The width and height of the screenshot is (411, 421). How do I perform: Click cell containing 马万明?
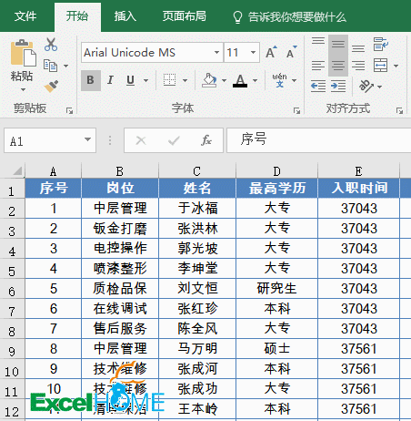pos(197,349)
